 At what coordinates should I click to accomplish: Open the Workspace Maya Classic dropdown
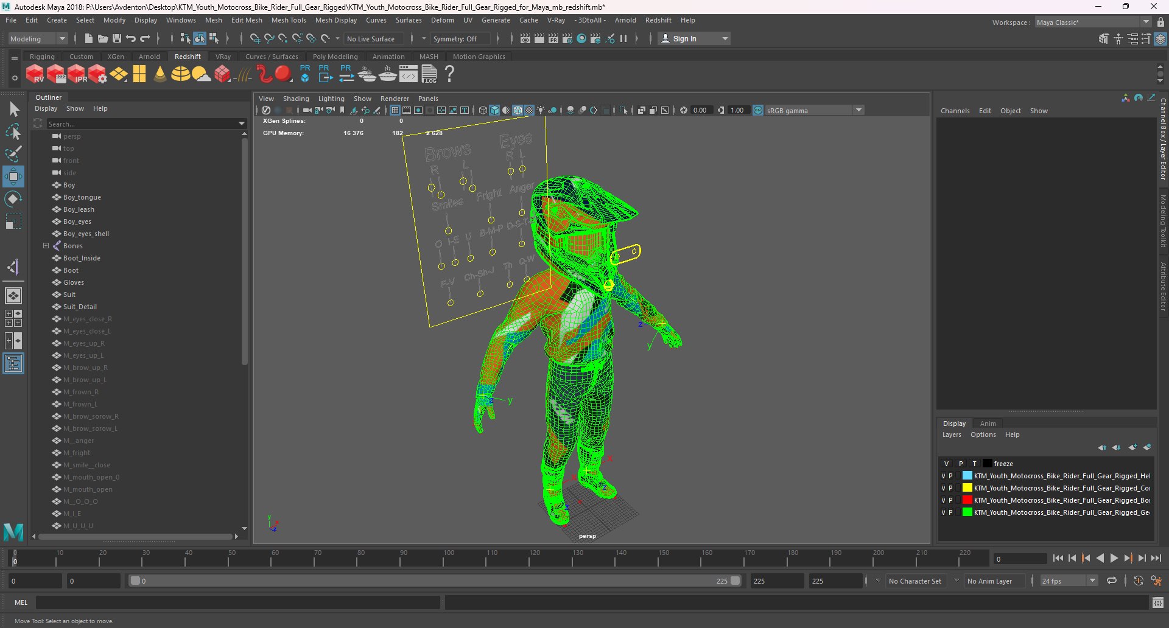(1092, 23)
